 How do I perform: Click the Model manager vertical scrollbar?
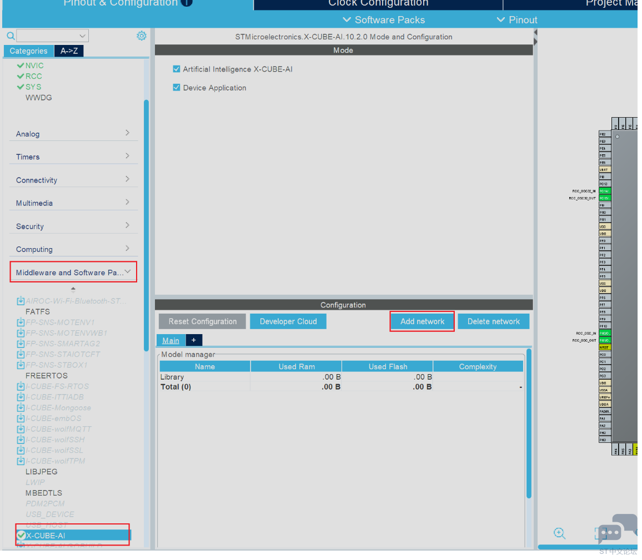pos(529,423)
